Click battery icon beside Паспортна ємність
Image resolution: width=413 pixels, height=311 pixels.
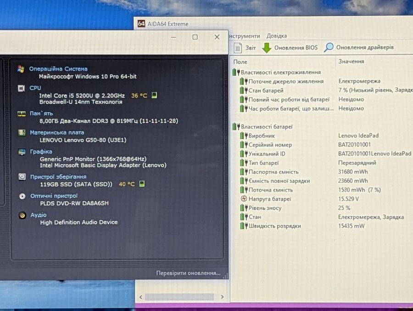(244, 172)
